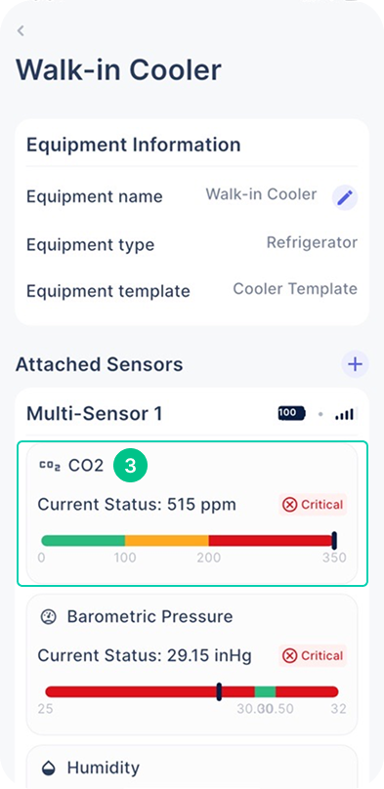Click the CO2 Critical status badge
The height and width of the screenshot is (789, 384).
[x=313, y=504]
